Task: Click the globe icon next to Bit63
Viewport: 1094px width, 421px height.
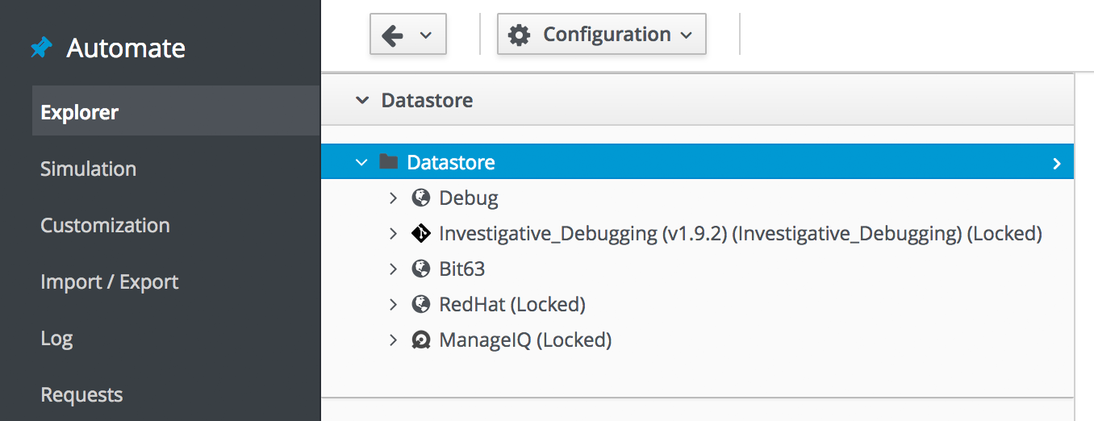Action: coord(420,269)
